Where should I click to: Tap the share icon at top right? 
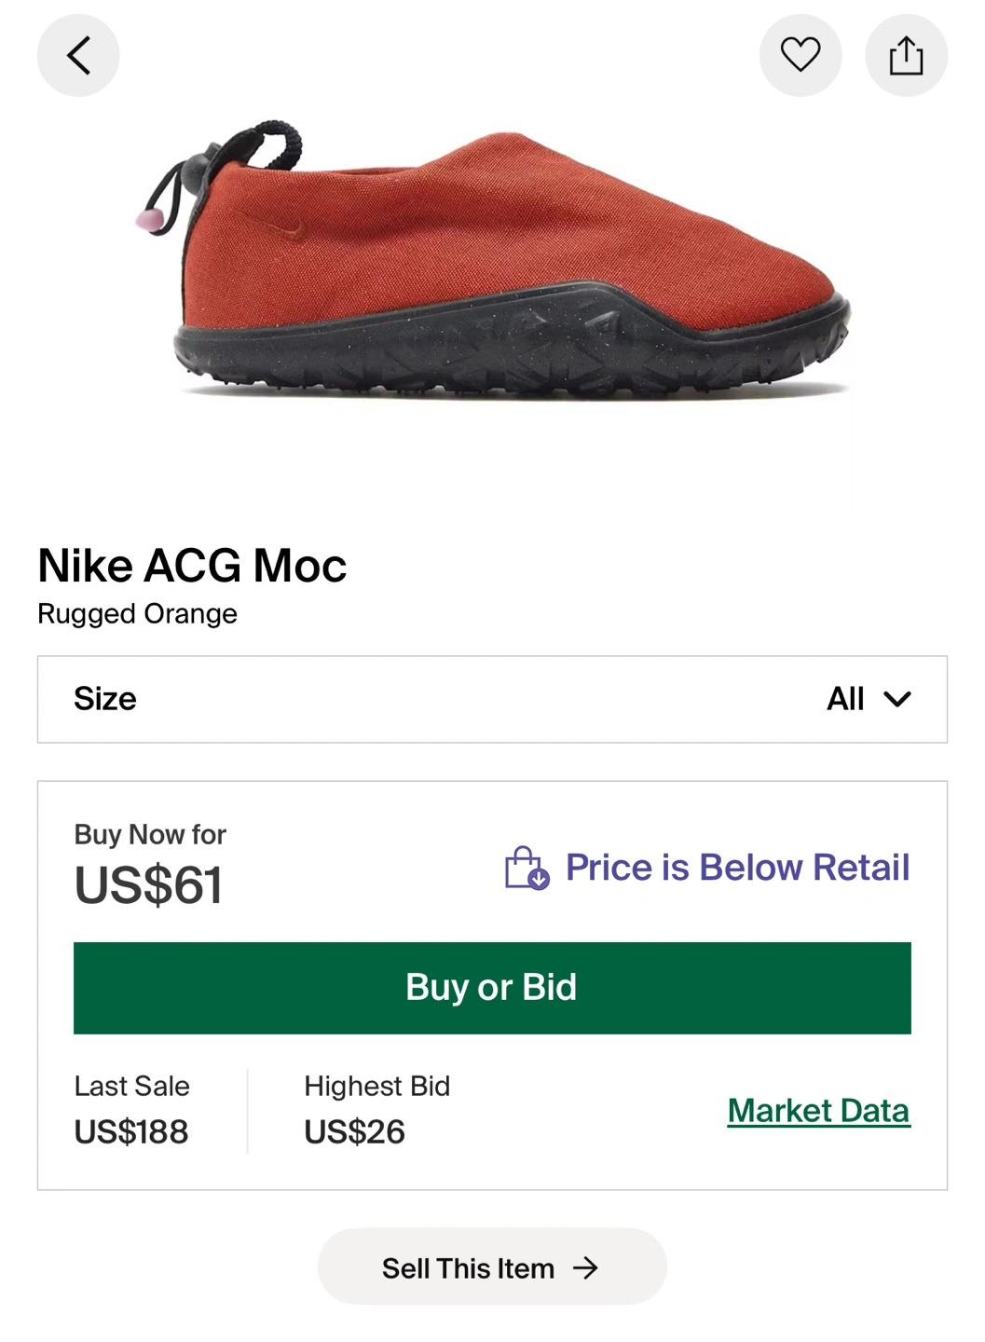(906, 55)
